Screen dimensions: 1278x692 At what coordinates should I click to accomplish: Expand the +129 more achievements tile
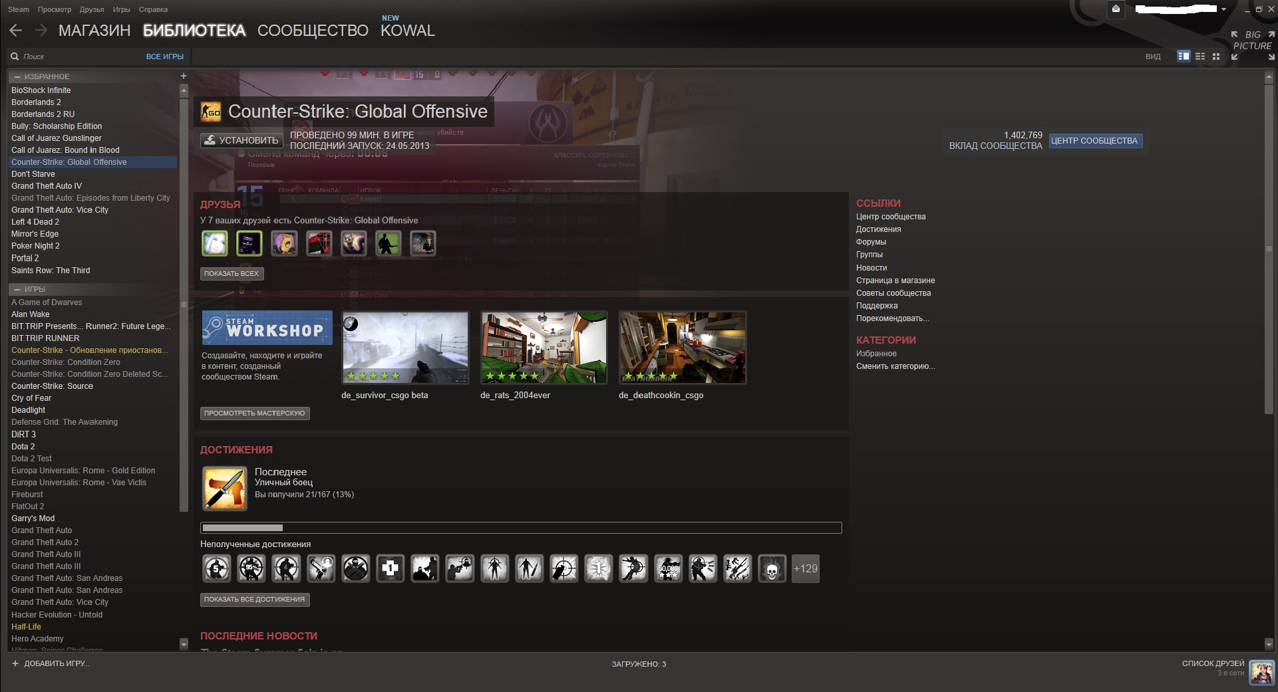tap(806, 569)
